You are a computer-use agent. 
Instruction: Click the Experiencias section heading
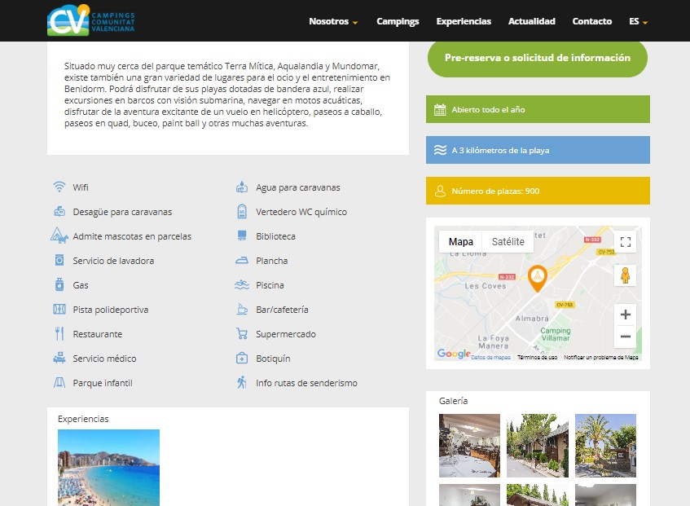coord(83,419)
